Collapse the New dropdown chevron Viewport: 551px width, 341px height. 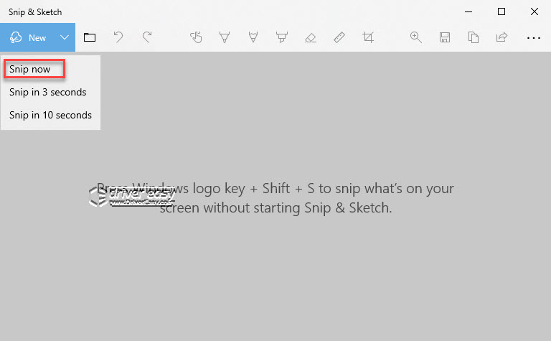pyautogui.click(x=65, y=37)
